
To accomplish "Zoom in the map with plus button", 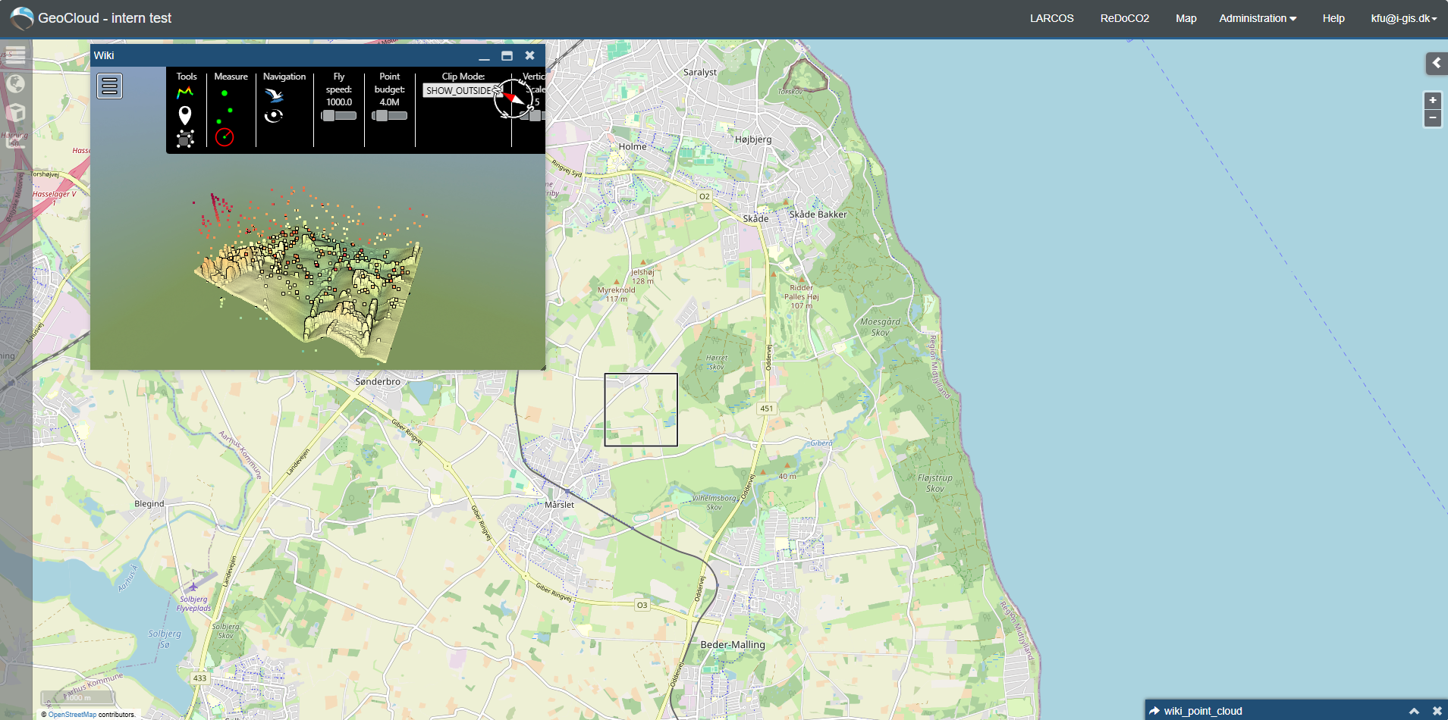I will pyautogui.click(x=1433, y=100).
